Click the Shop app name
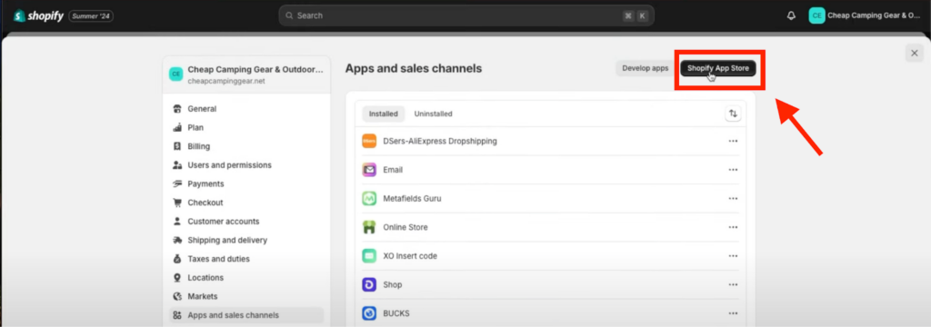The image size is (931, 327). [x=393, y=285]
